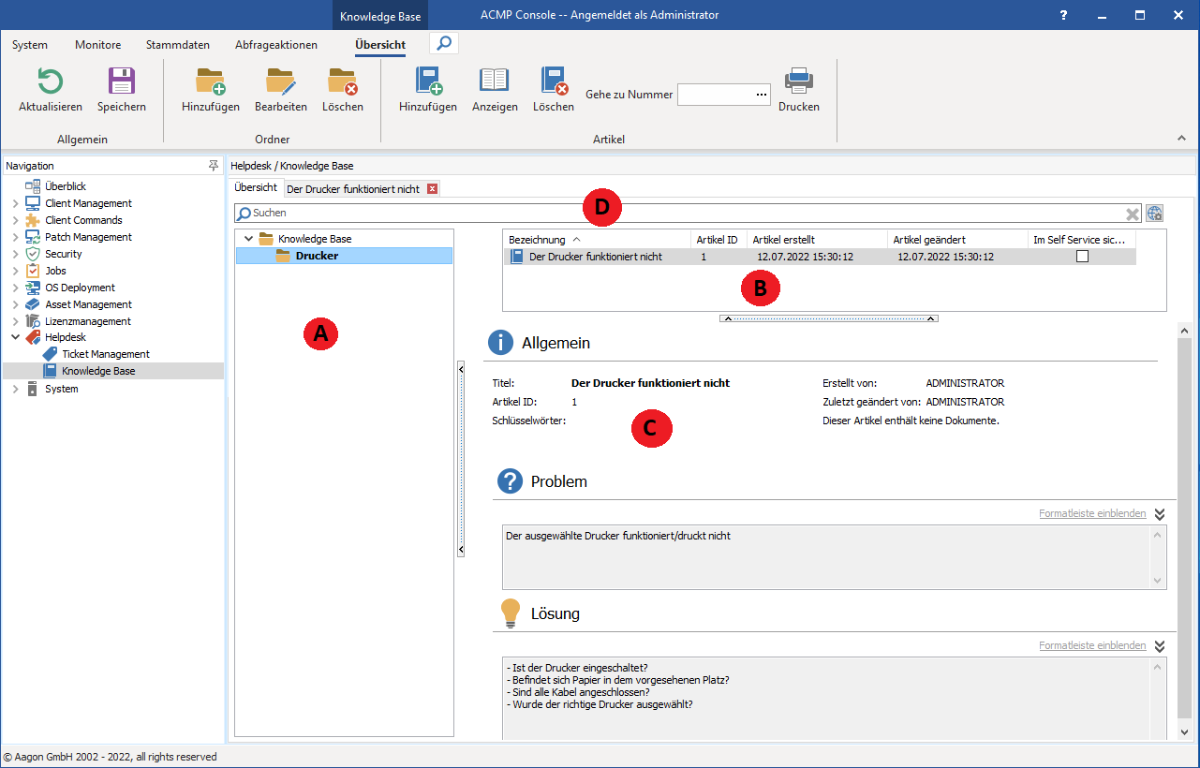
Task: Pin the Navigation panel
Action: (x=214, y=166)
